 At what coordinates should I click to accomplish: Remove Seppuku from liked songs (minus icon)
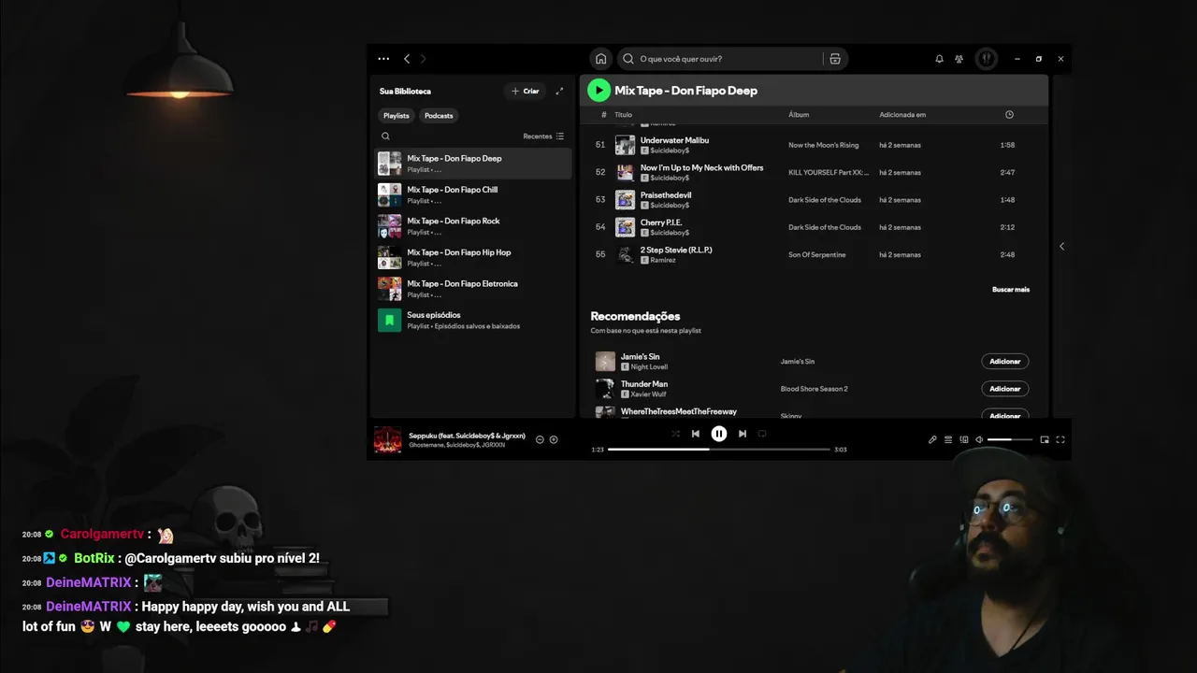(x=540, y=439)
